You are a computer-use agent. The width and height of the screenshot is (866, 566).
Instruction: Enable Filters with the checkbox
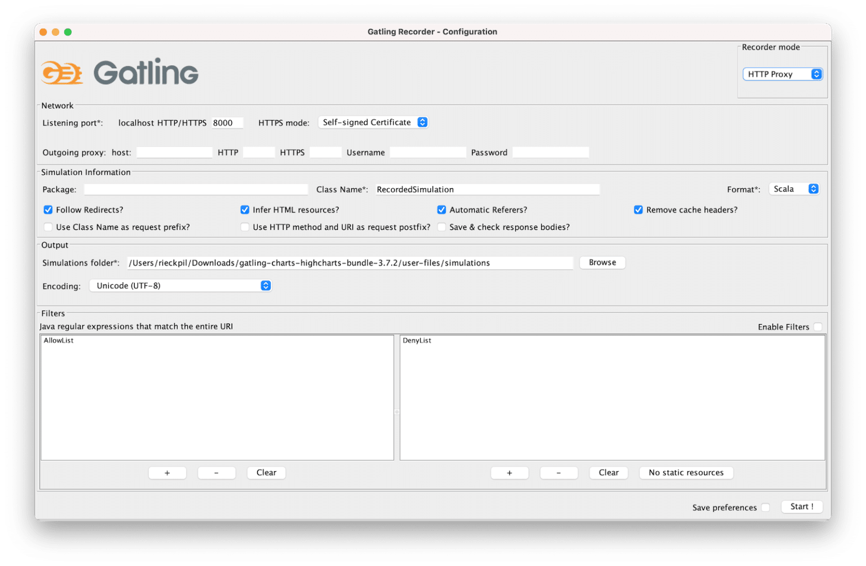pos(819,326)
